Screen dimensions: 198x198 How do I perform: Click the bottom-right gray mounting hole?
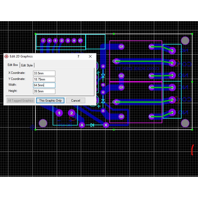[185, 123]
